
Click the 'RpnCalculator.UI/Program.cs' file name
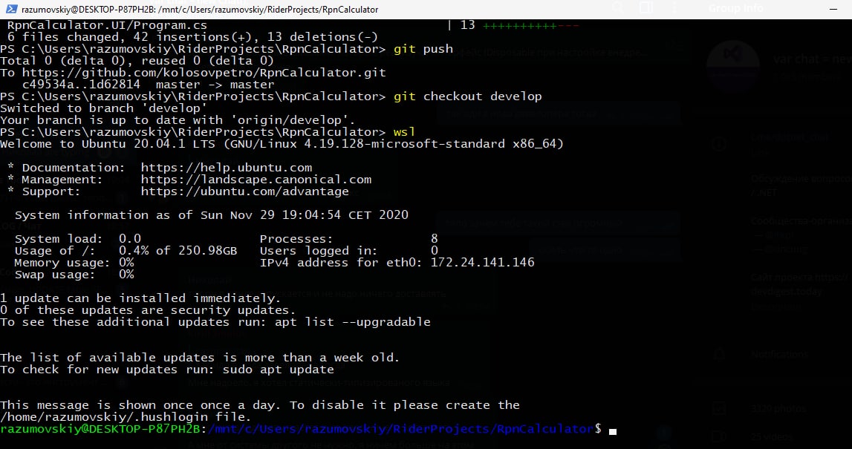coord(107,25)
